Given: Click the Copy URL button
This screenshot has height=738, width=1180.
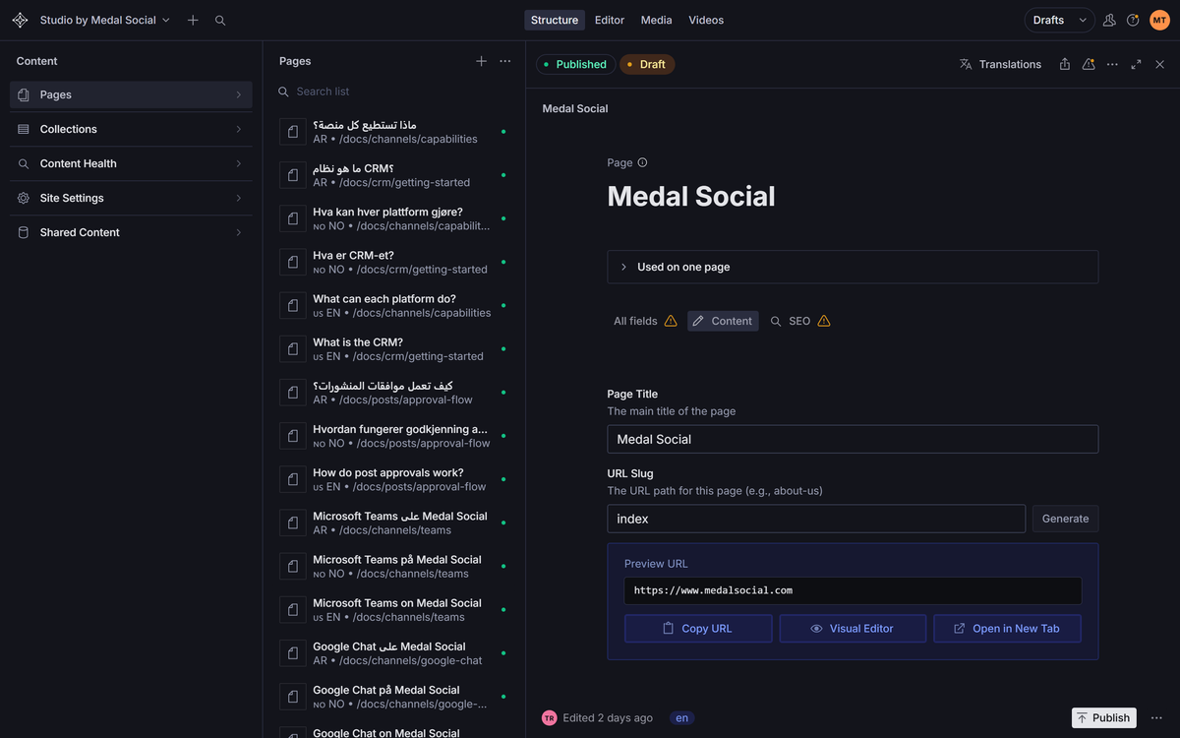Looking at the screenshot, I should coord(698,629).
